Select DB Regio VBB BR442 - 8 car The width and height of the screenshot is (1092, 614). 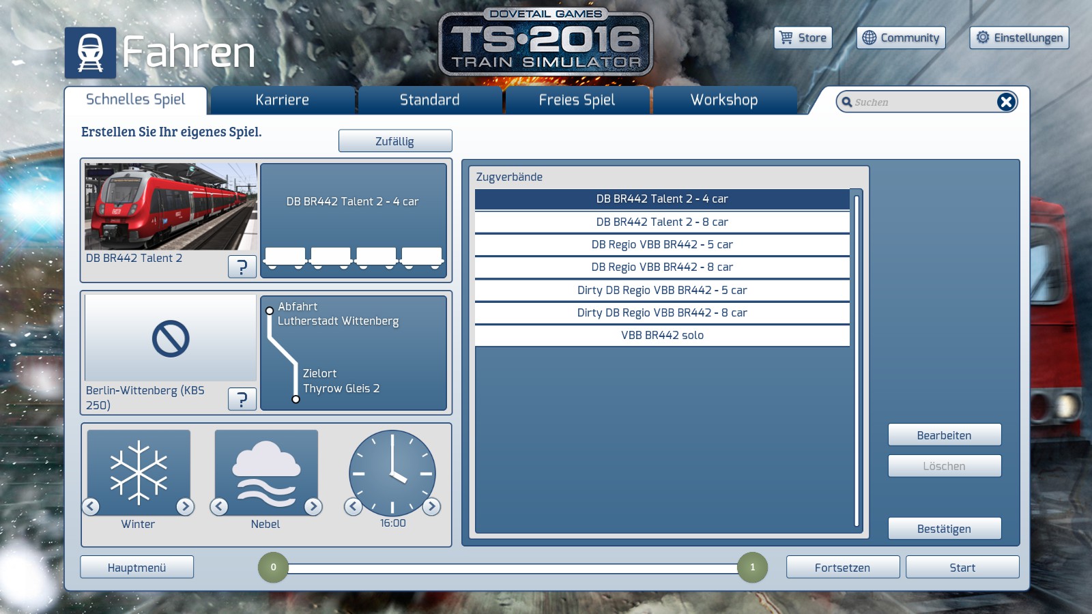click(662, 267)
